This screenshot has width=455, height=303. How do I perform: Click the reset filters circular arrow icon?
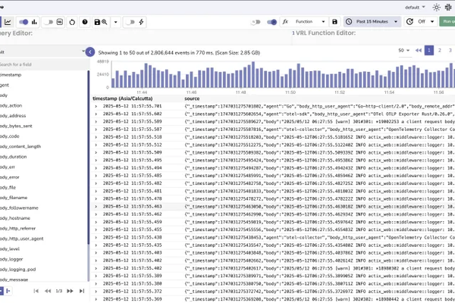(x=72, y=22)
